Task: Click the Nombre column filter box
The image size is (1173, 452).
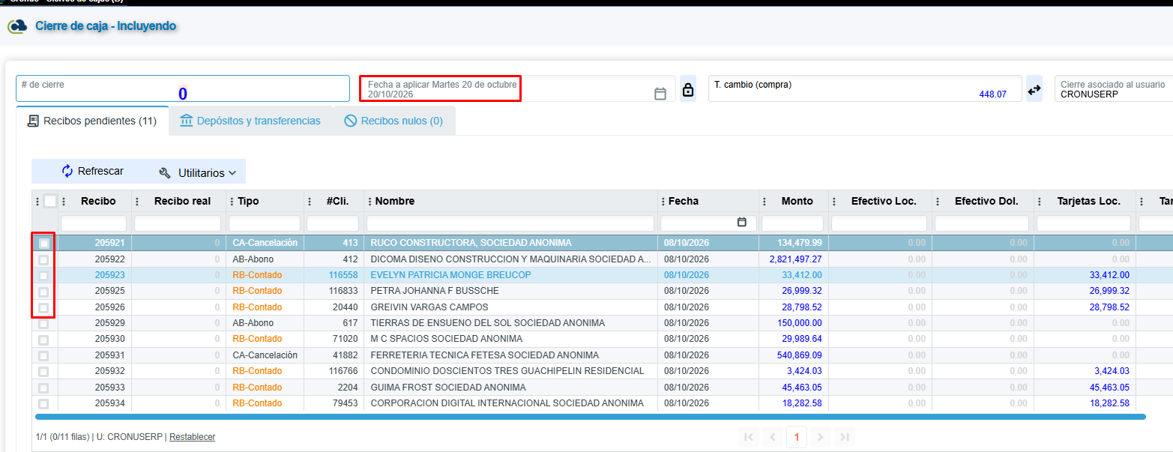Action: tap(510, 223)
